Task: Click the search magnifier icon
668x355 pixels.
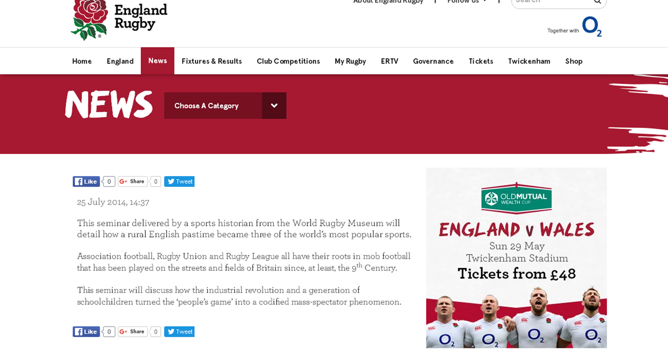Action: (x=597, y=2)
